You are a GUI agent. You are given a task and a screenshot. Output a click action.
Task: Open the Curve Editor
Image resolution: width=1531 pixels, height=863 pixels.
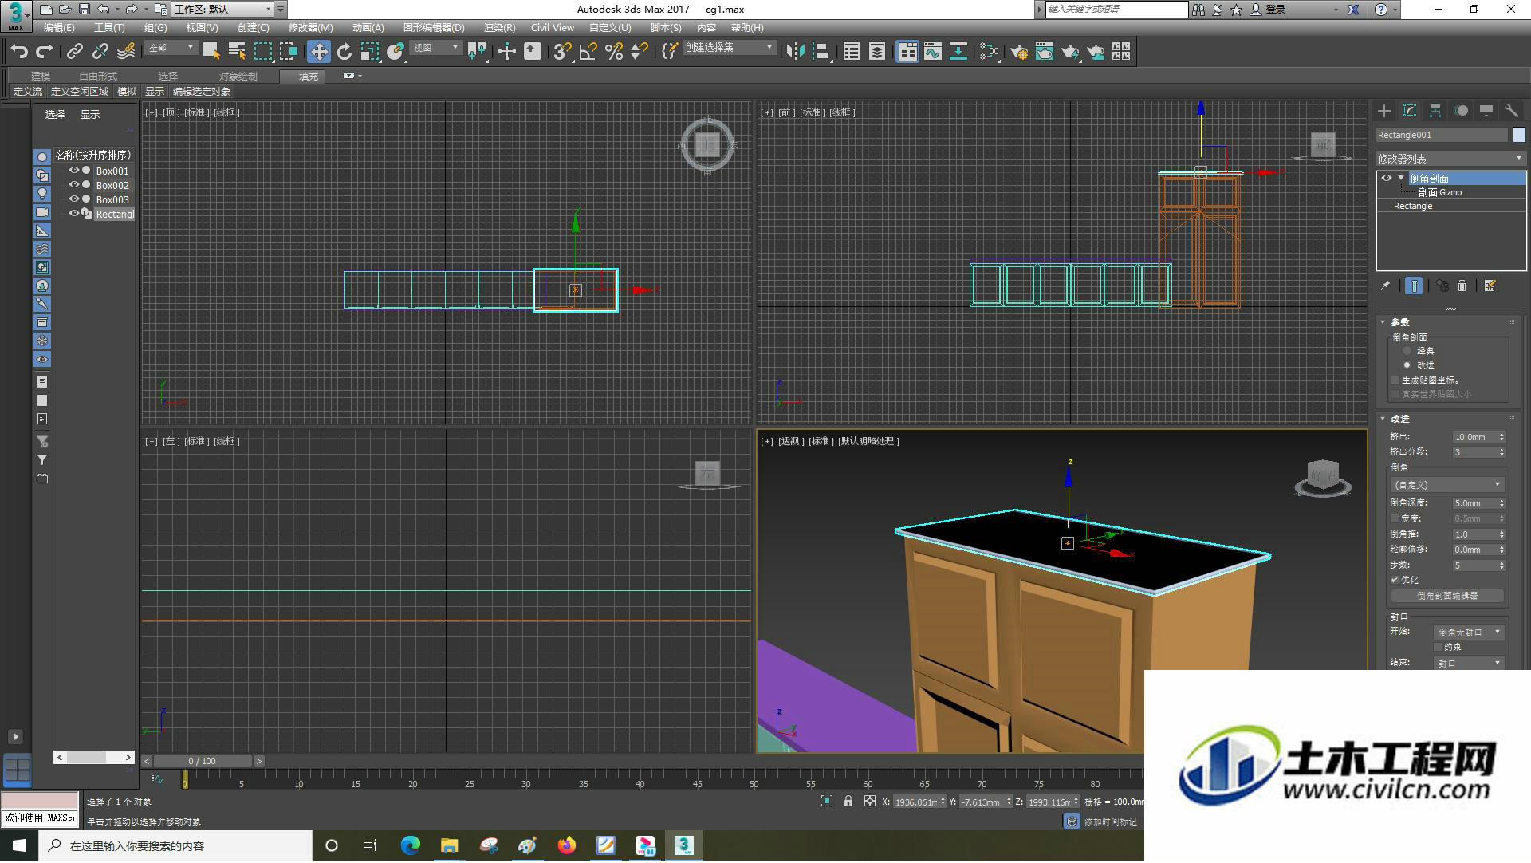point(933,52)
